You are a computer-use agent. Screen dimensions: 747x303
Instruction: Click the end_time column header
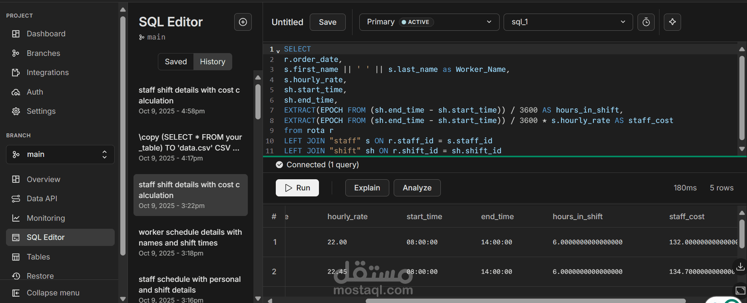(x=498, y=216)
